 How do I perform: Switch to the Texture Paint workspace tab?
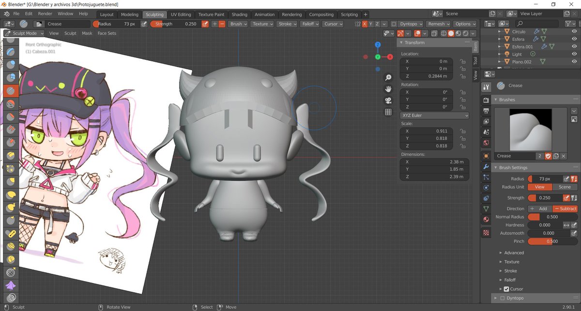coord(211,14)
